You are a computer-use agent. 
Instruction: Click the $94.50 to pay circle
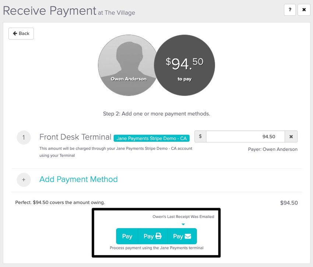184,66
